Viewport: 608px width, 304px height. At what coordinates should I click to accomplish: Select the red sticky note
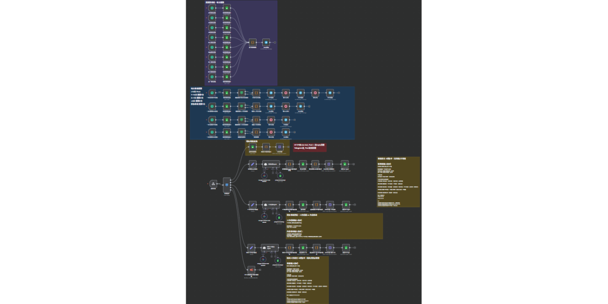click(x=309, y=147)
